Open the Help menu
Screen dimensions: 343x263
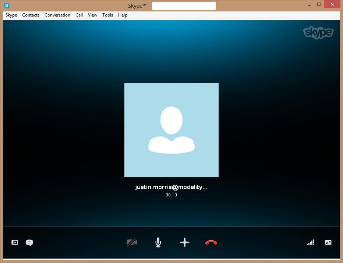coord(123,15)
